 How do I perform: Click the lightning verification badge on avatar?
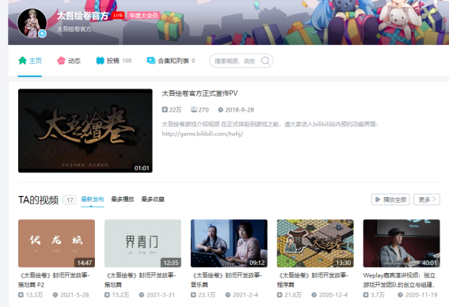pyautogui.click(x=43, y=33)
